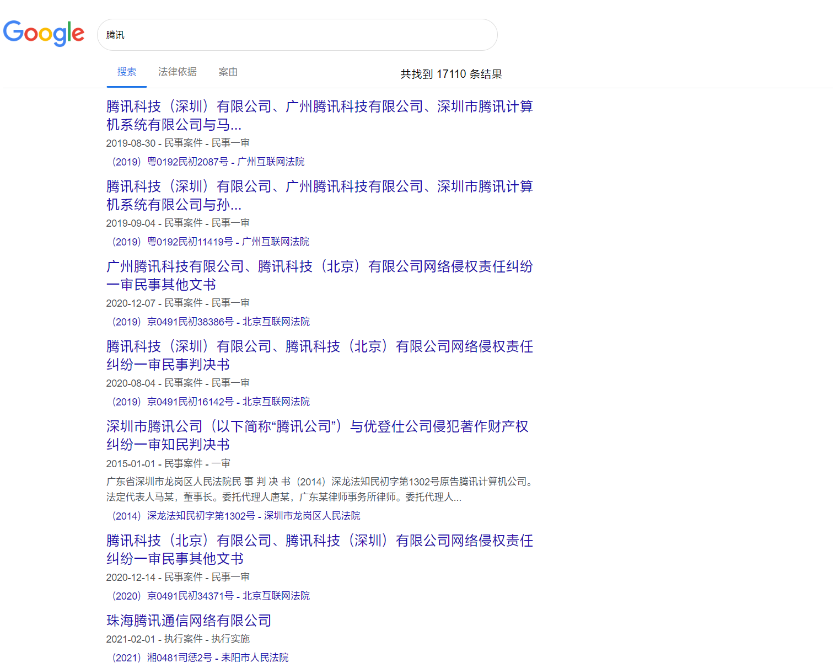Click the 2019-09-04 - 民事案件 metadata line

click(x=178, y=223)
